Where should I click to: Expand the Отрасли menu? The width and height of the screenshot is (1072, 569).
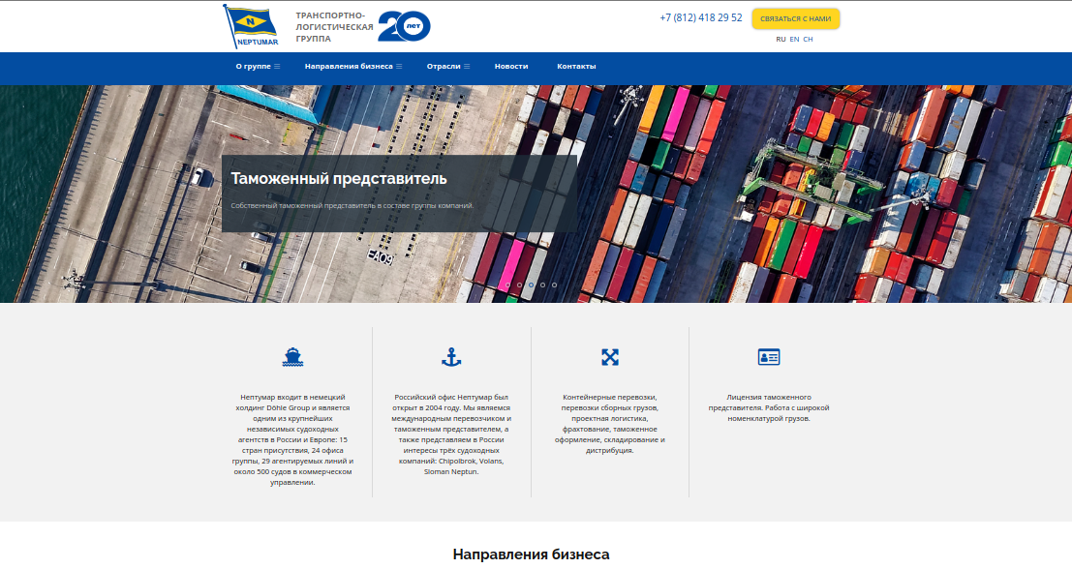click(x=447, y=66)
